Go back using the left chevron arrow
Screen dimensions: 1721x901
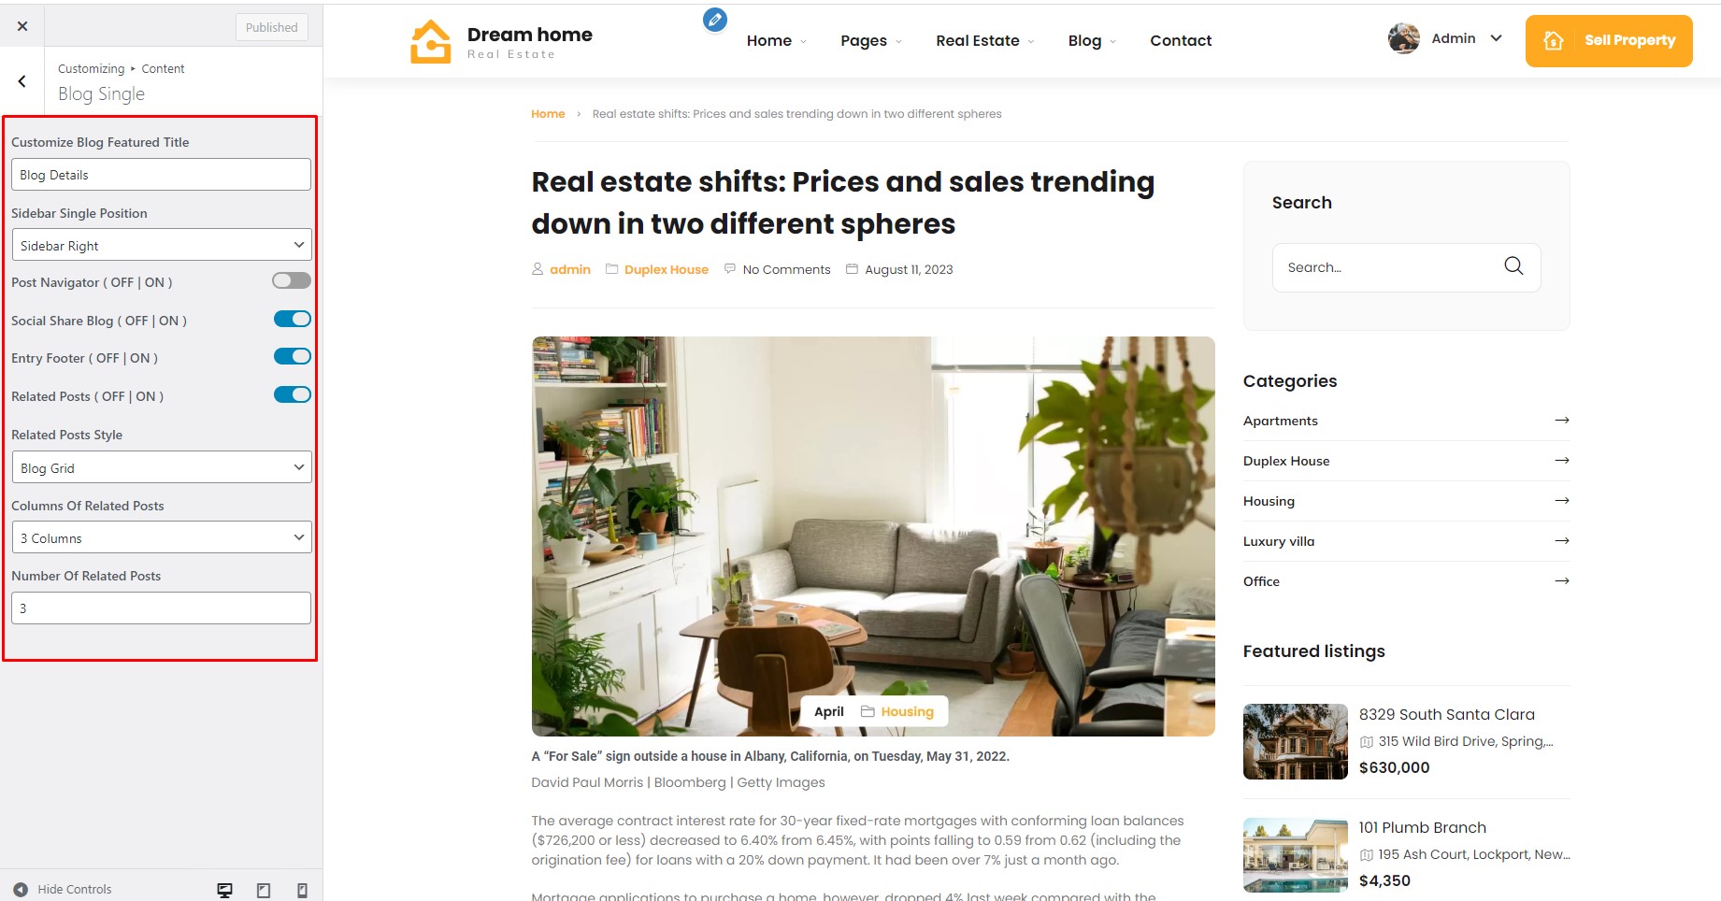click(22, 81)
